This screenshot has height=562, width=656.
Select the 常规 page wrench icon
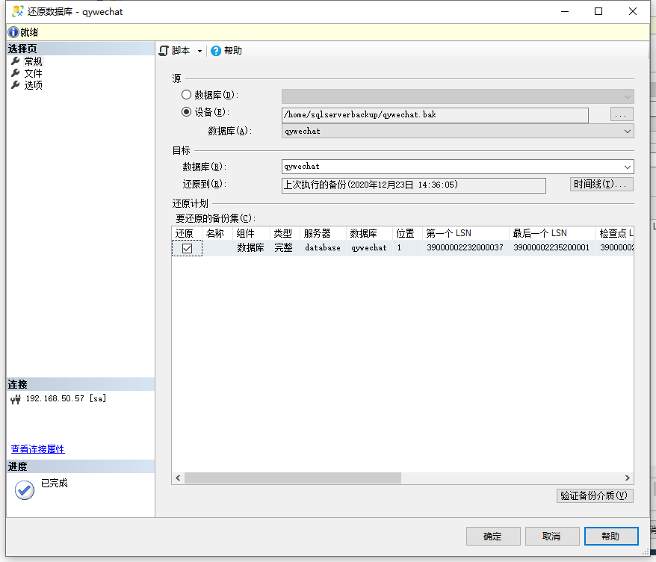tap(15, 61)
